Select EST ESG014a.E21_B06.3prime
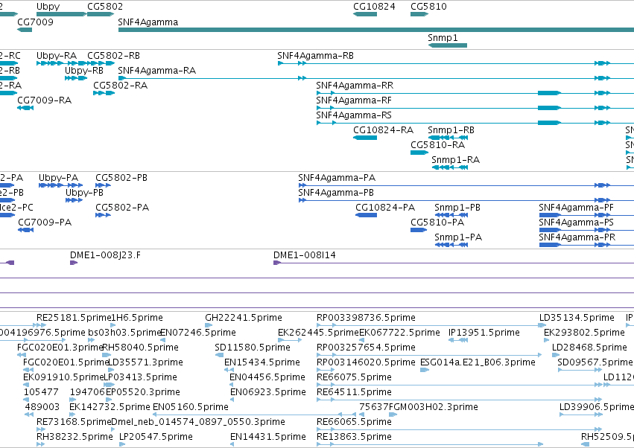This screenshot has width=634, height=448. [x=425, y=370]
